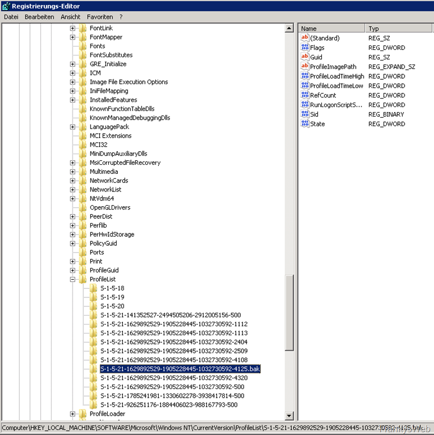This screenshot has width=434, height=435.
Task: Click the ProfileImagePath string value icon
Action: point(305,67)
